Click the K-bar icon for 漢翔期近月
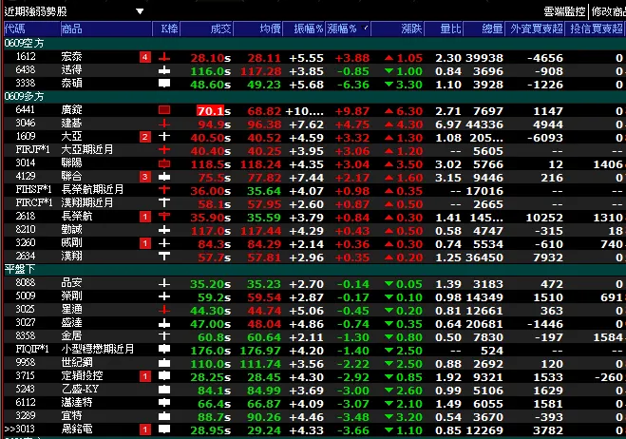Viewport: 626px width, 439px height. point(164,202)
